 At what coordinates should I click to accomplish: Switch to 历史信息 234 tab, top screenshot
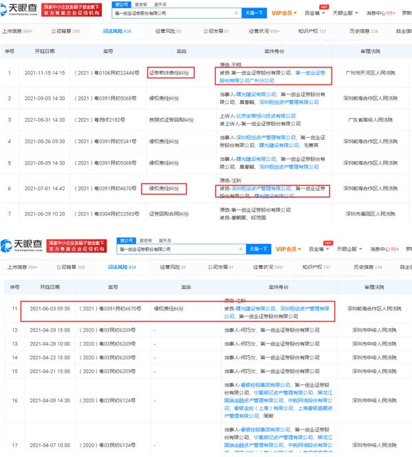click(364, 31)
